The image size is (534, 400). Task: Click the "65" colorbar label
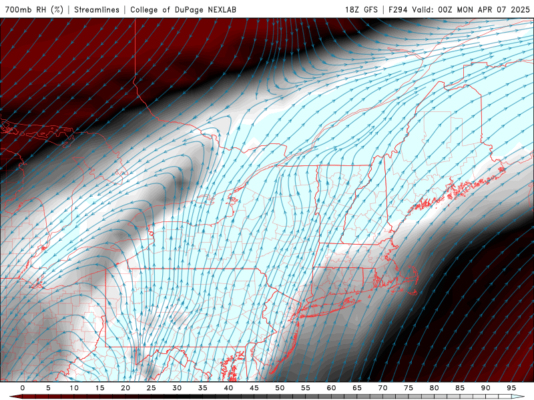pos(357,388)
